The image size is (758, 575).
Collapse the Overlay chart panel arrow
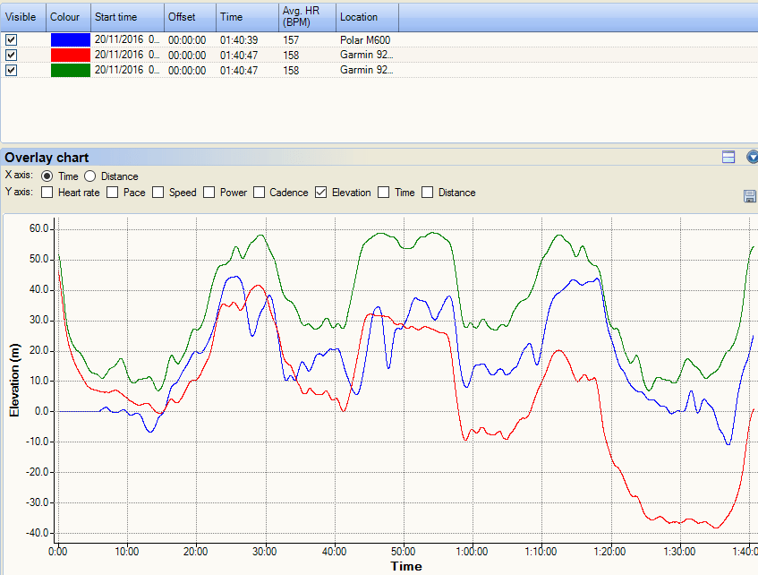pyautogui.click(x=752, y=157)
